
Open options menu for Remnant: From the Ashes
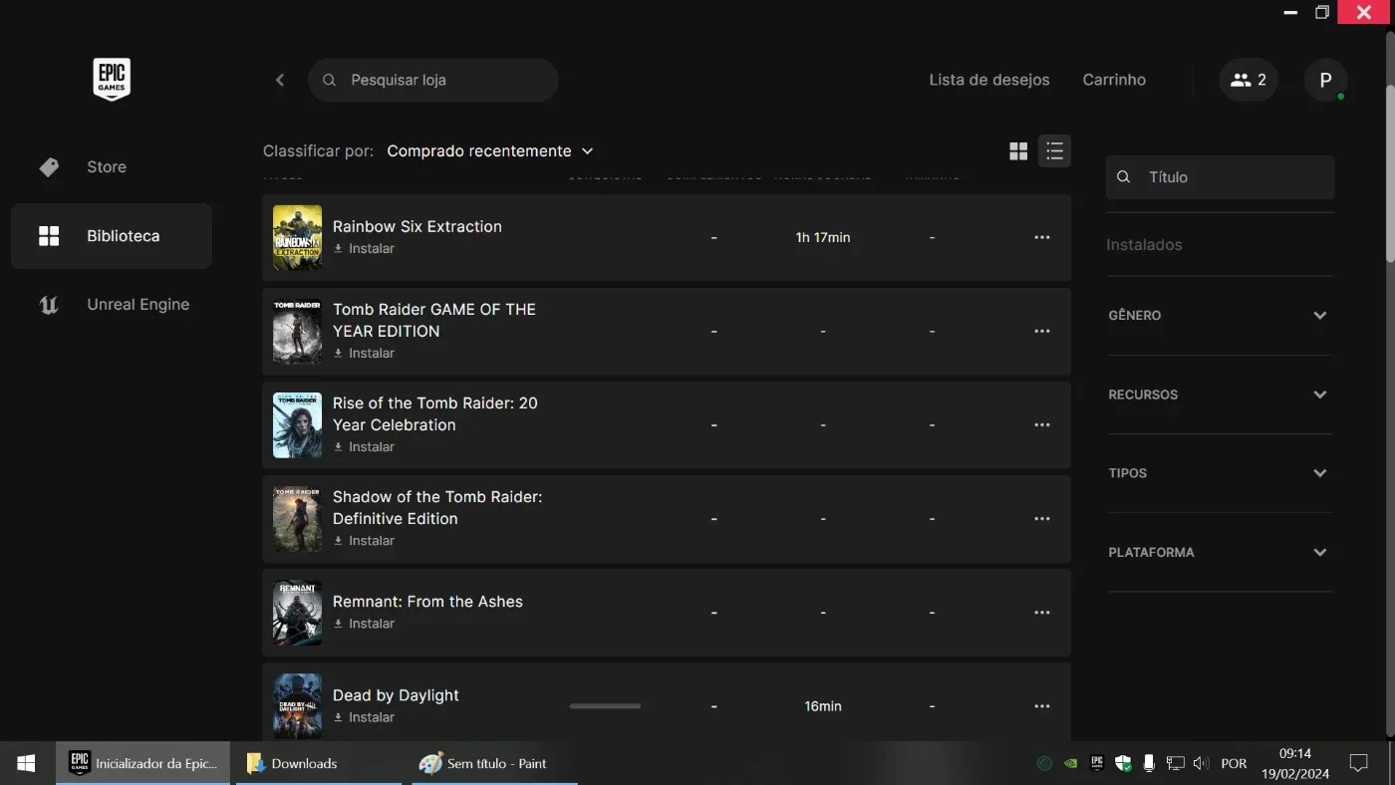1042,613
